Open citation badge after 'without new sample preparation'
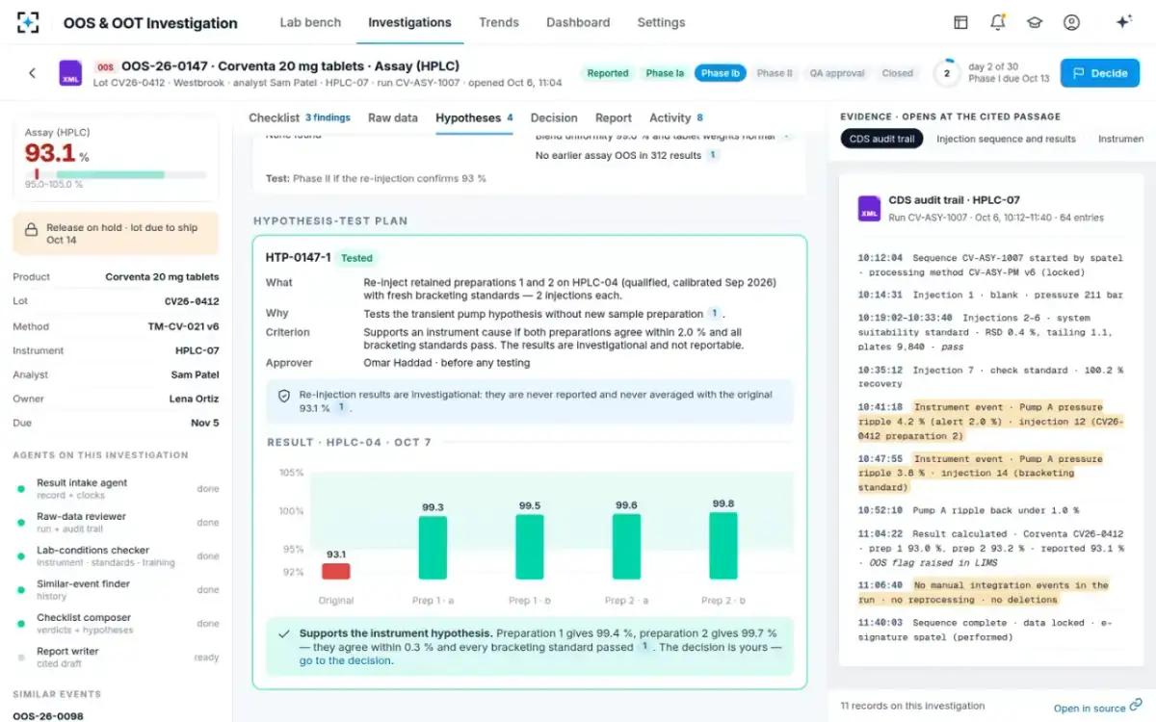 pos(714,314)
